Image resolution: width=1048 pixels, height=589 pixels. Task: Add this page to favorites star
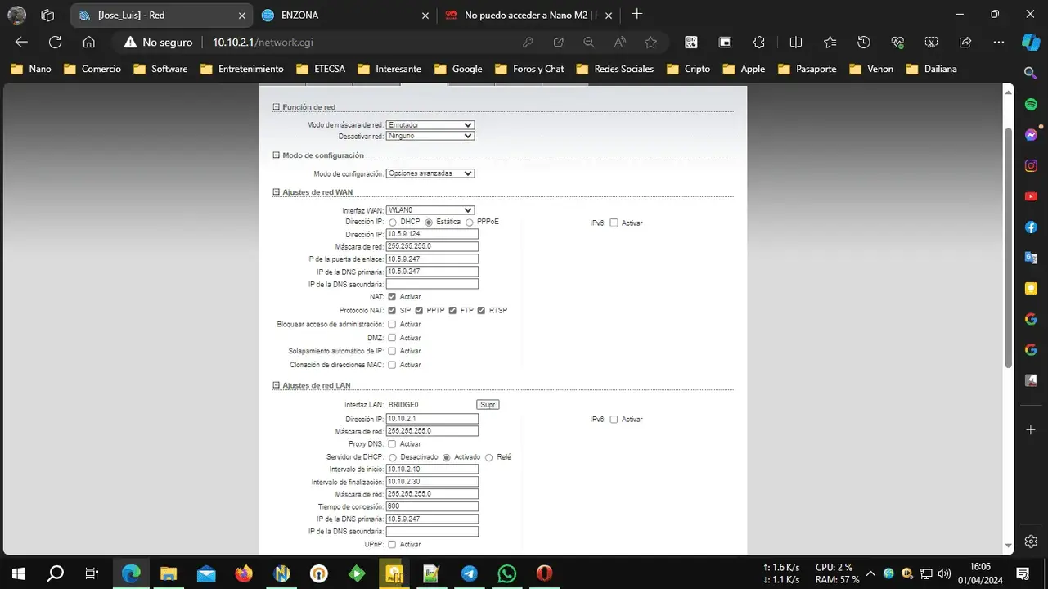tap(650, 43)
